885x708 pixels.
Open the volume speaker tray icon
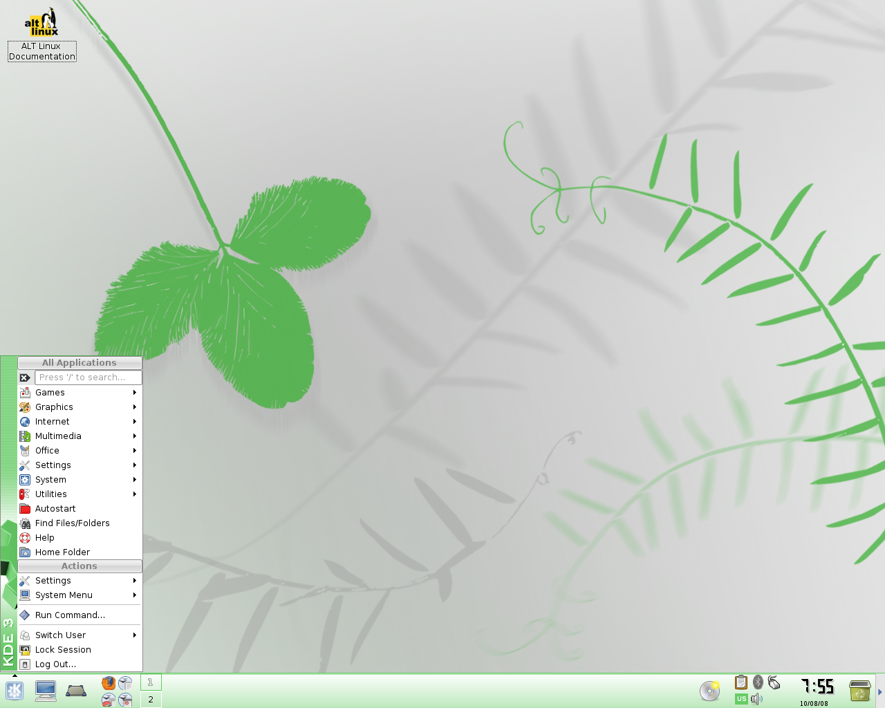pyautogui.click(x=757, y=699)
